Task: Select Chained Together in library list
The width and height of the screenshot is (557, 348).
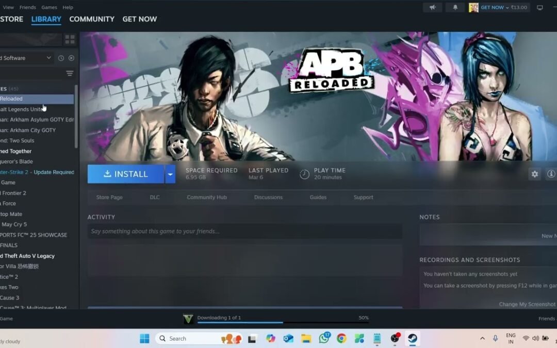Action: click(15, 151)
